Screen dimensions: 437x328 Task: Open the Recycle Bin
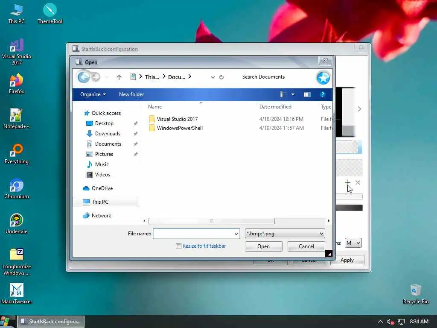point(416,294)
